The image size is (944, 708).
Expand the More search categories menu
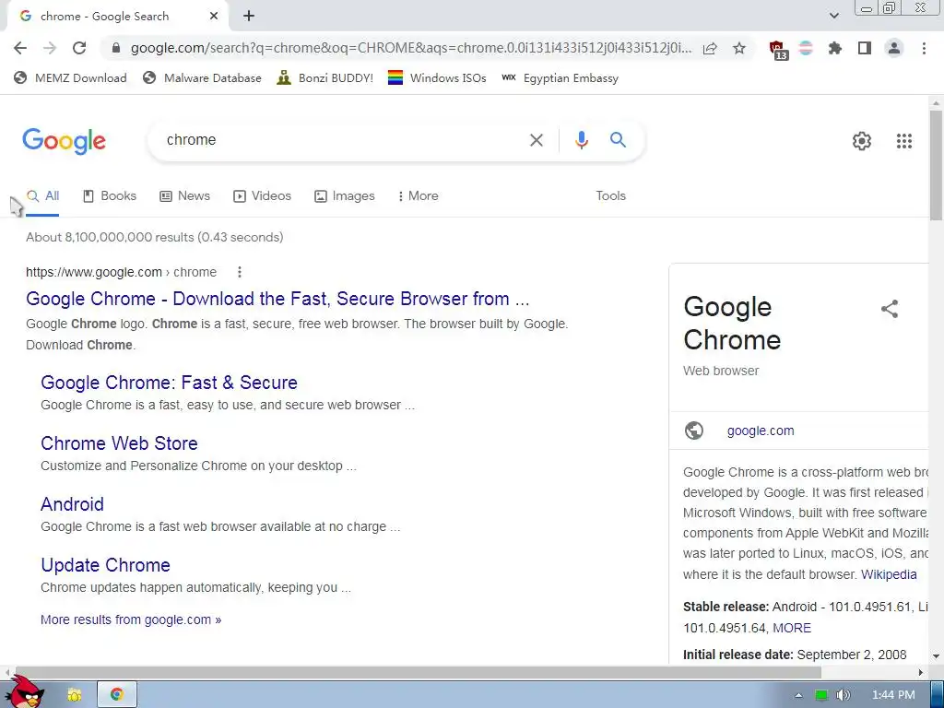418,196
